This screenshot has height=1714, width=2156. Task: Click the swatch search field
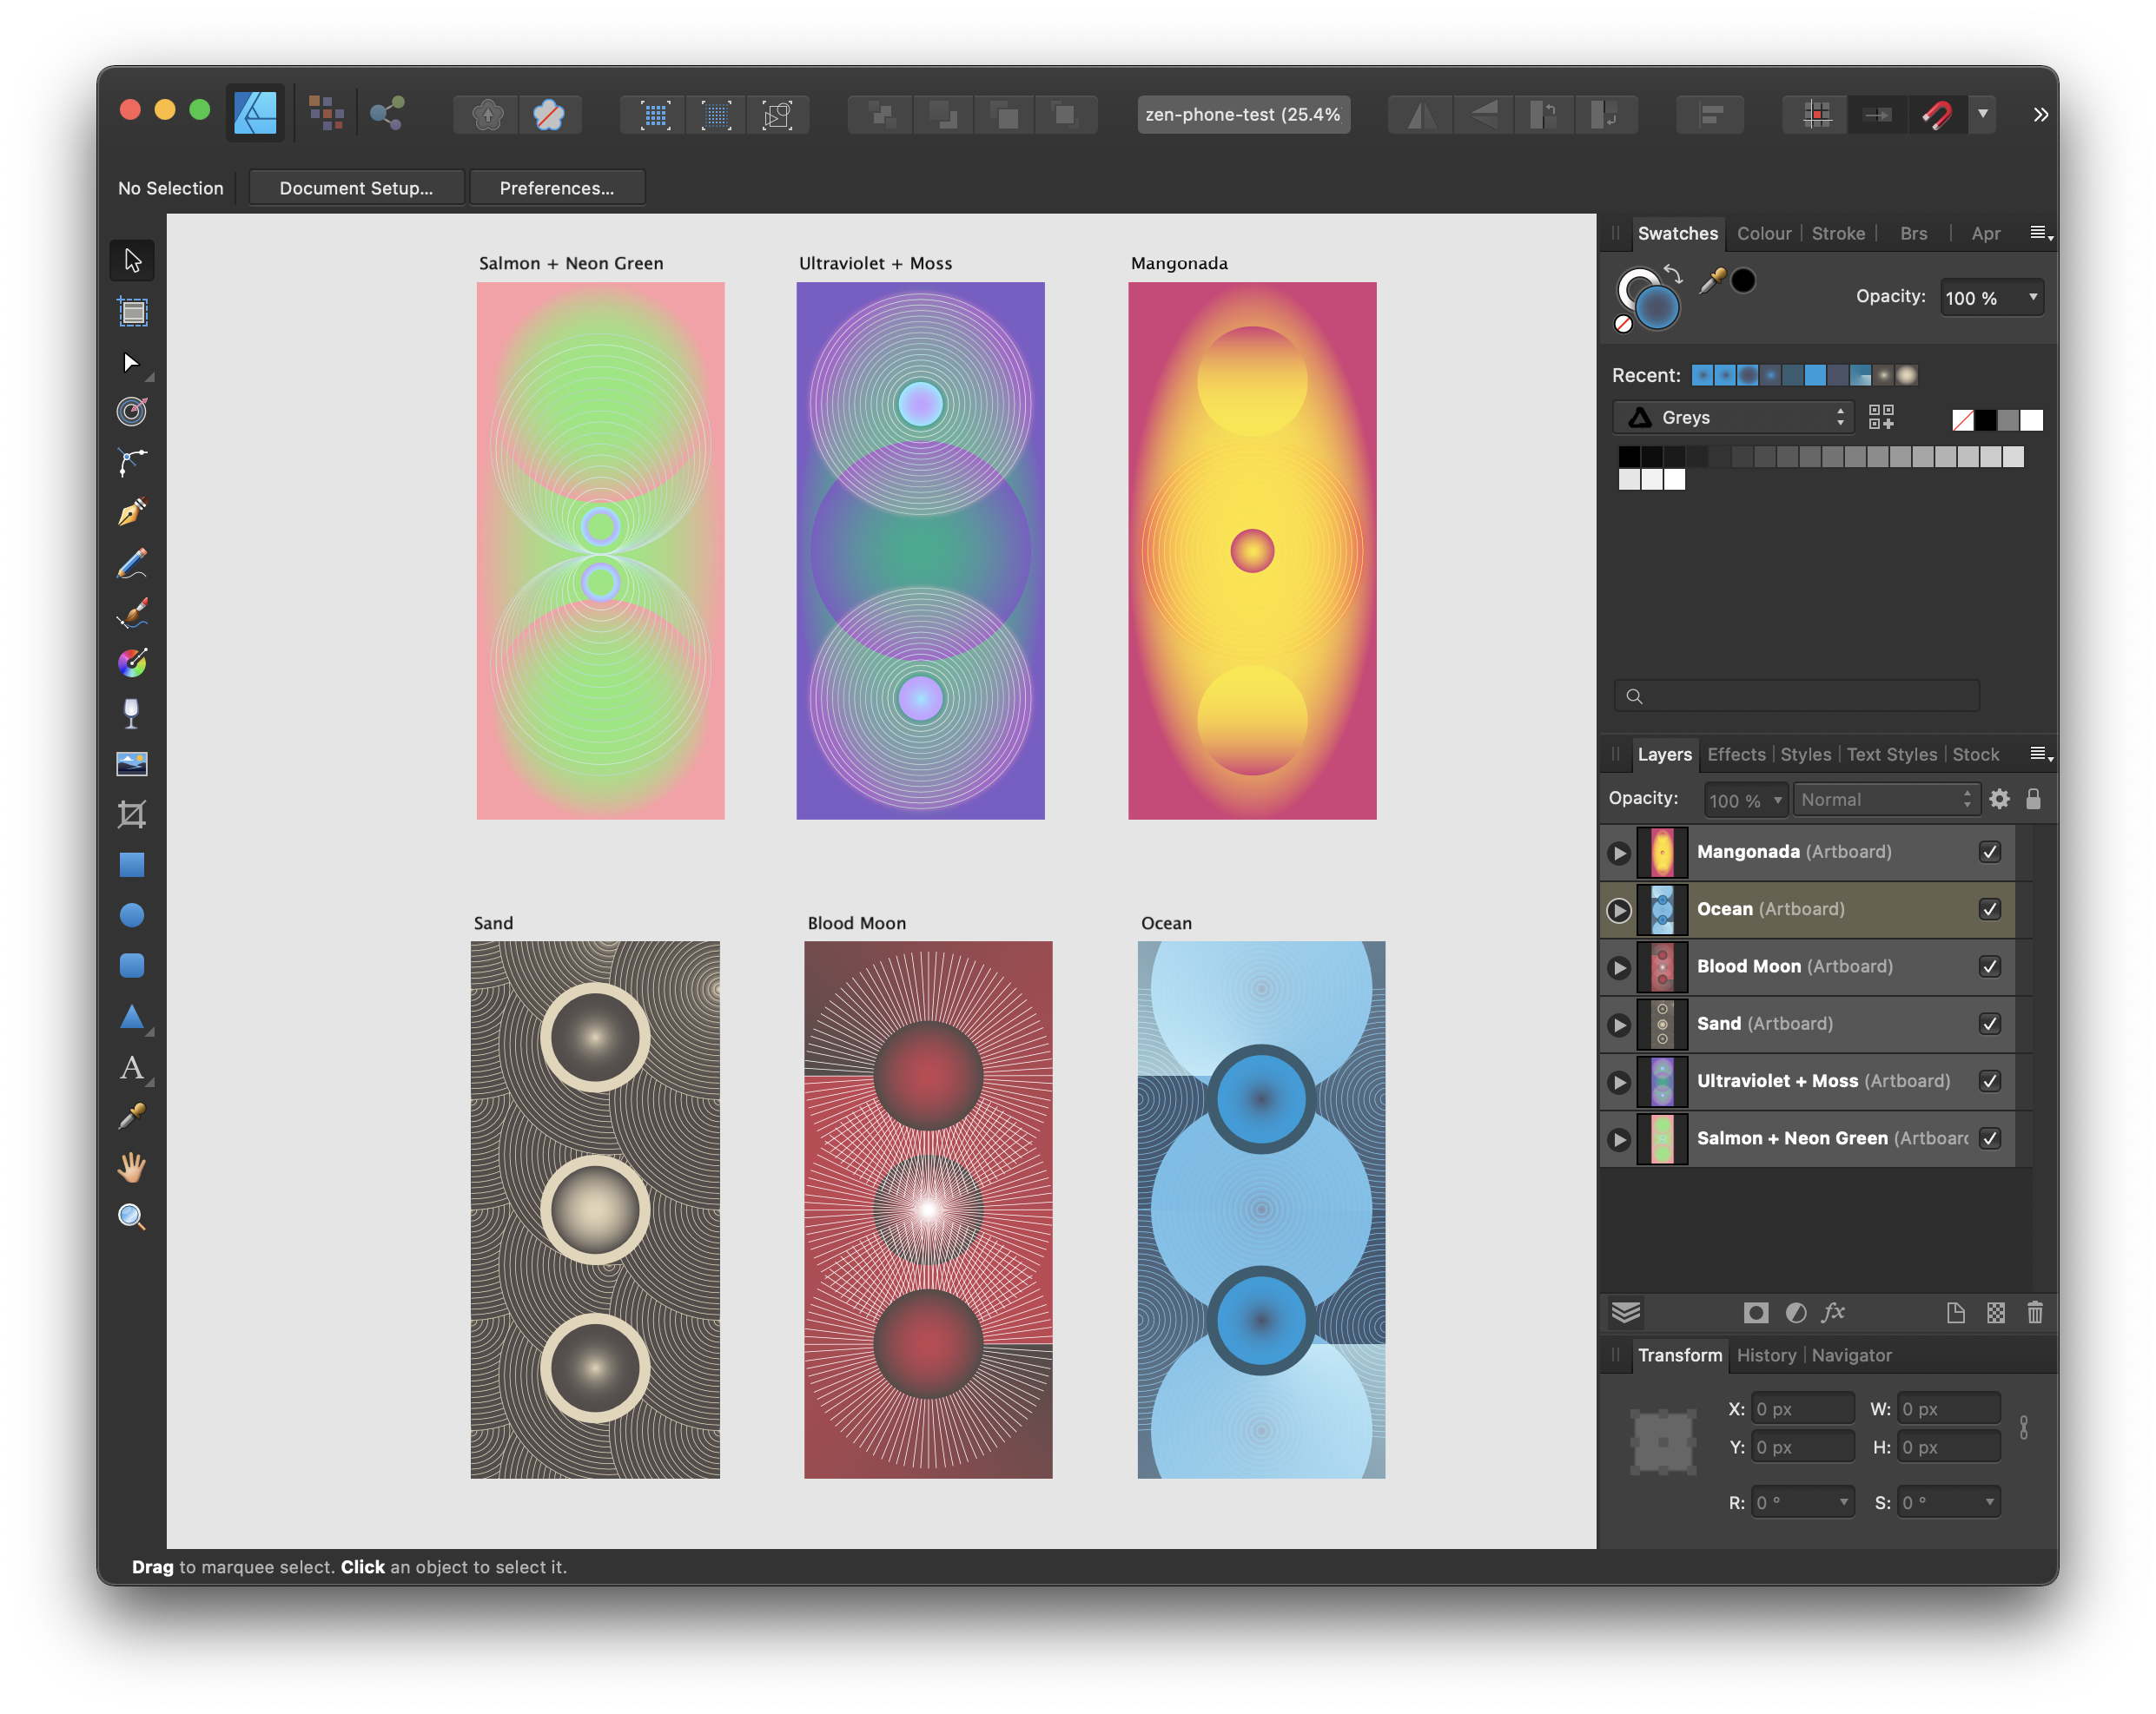point(1798,696)
